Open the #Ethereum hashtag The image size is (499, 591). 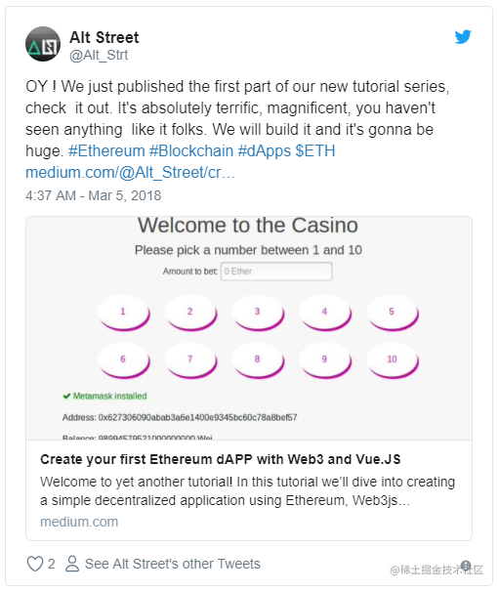(x=106, y=151)
